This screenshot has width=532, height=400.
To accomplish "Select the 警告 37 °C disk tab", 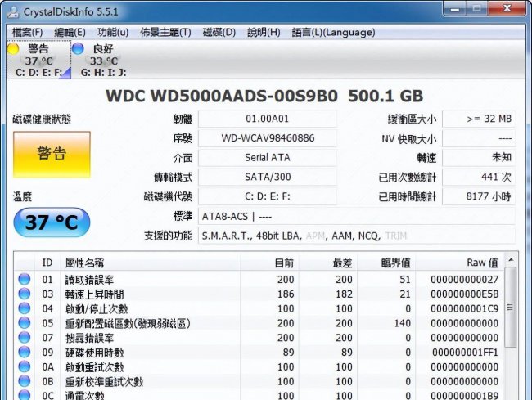I will coord(39,60).
